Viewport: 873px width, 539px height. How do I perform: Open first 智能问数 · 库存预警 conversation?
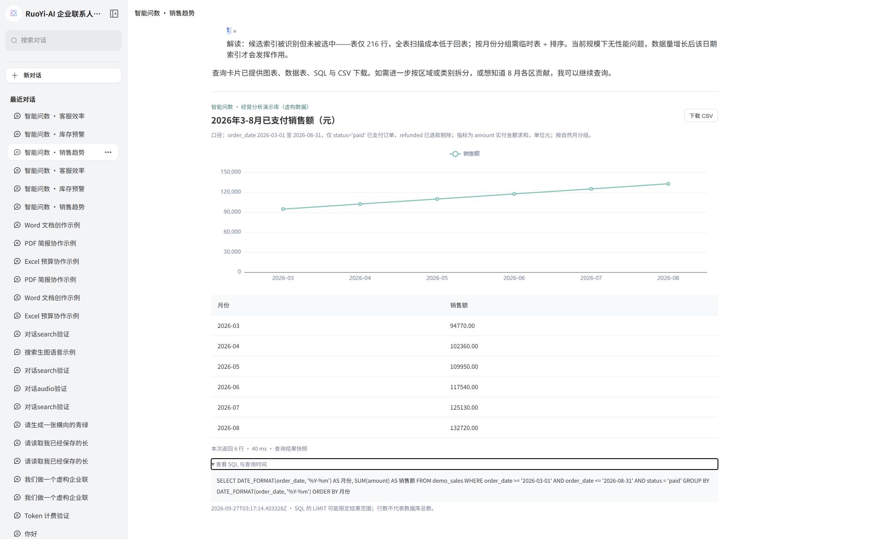63,134
